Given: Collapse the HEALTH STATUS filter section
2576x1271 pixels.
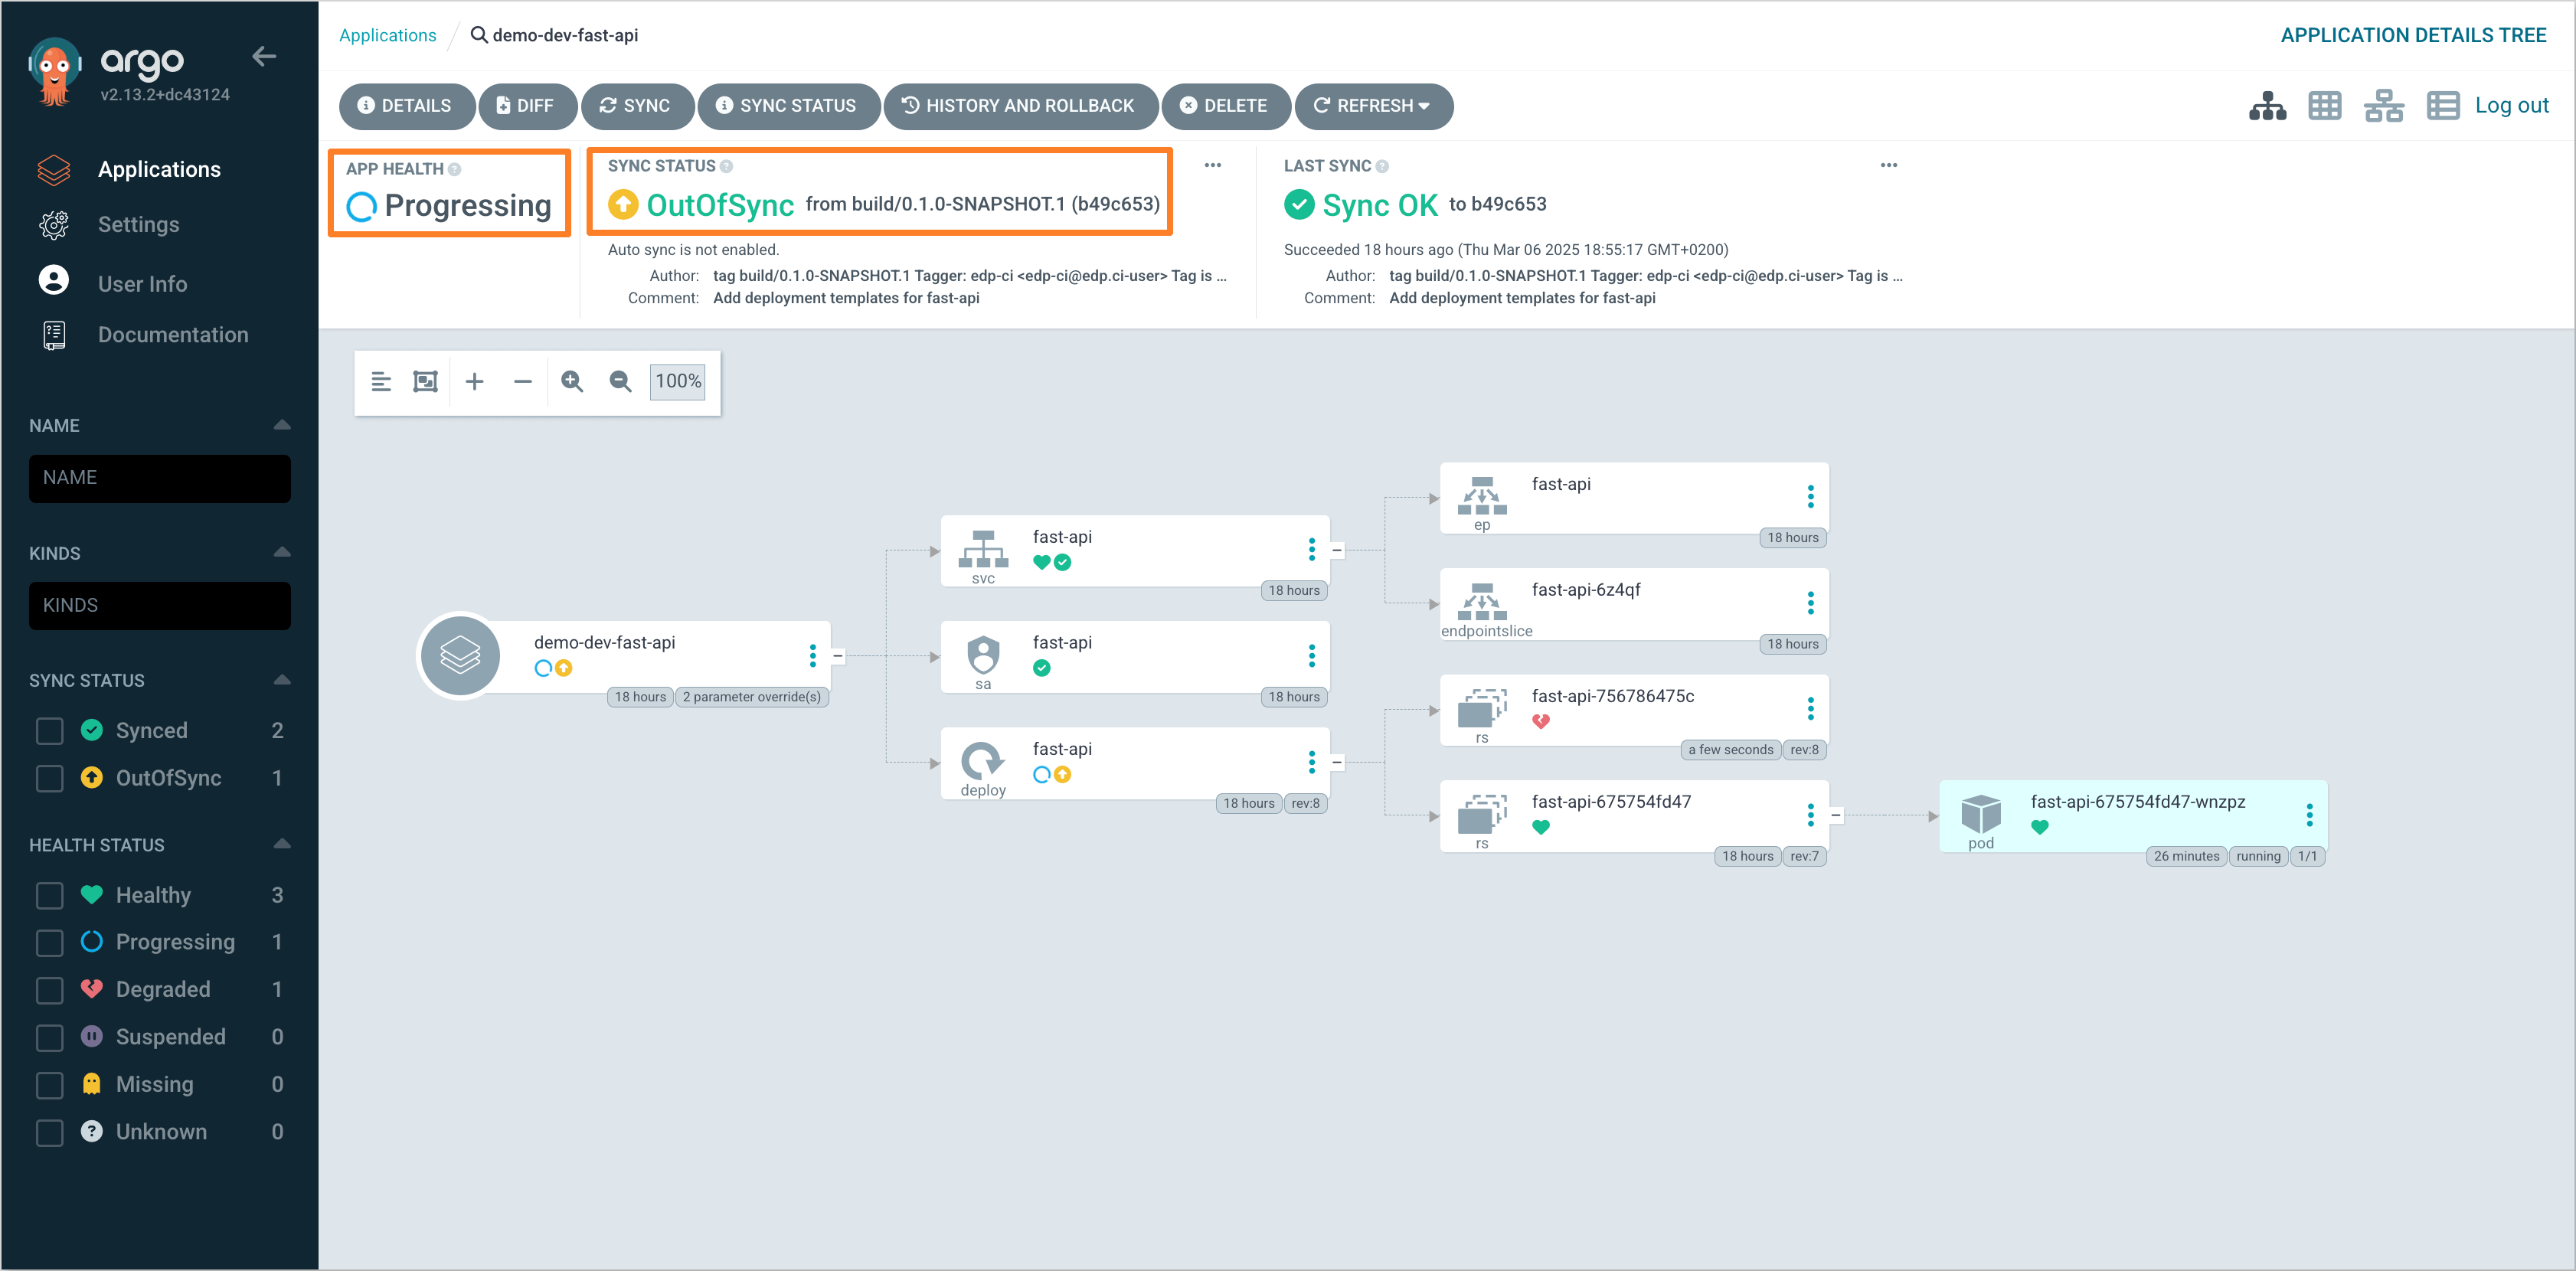Looking at the screenshot, I should (282, 844).
